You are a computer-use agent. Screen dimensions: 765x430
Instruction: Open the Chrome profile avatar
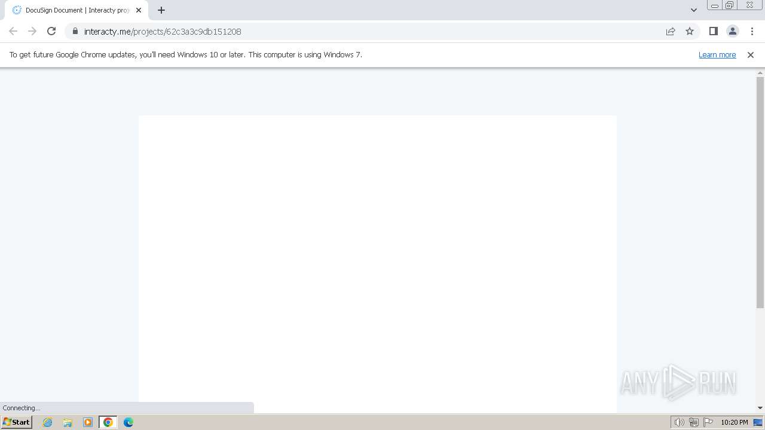[733, 31]
